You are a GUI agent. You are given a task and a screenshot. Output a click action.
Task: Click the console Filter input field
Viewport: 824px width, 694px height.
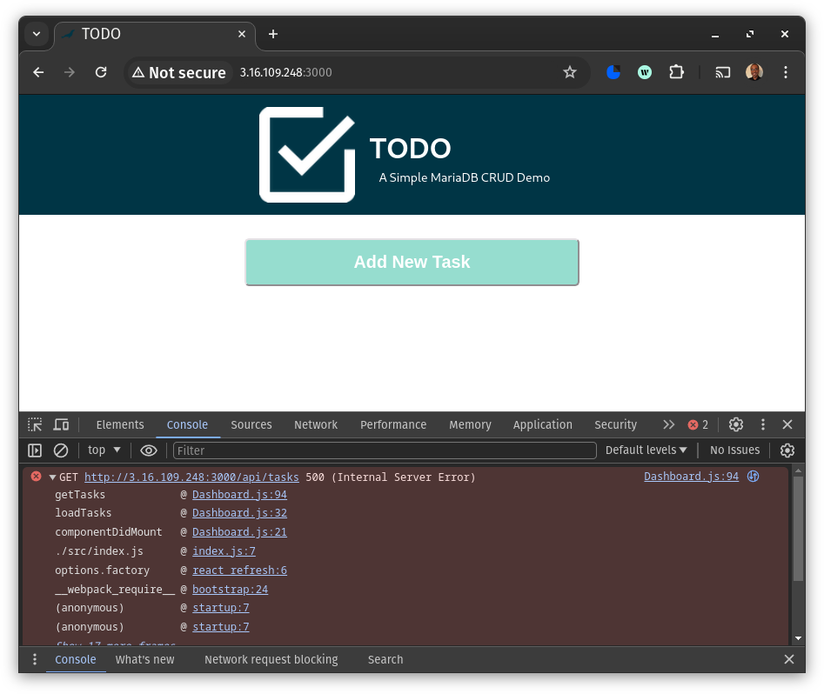385,450
